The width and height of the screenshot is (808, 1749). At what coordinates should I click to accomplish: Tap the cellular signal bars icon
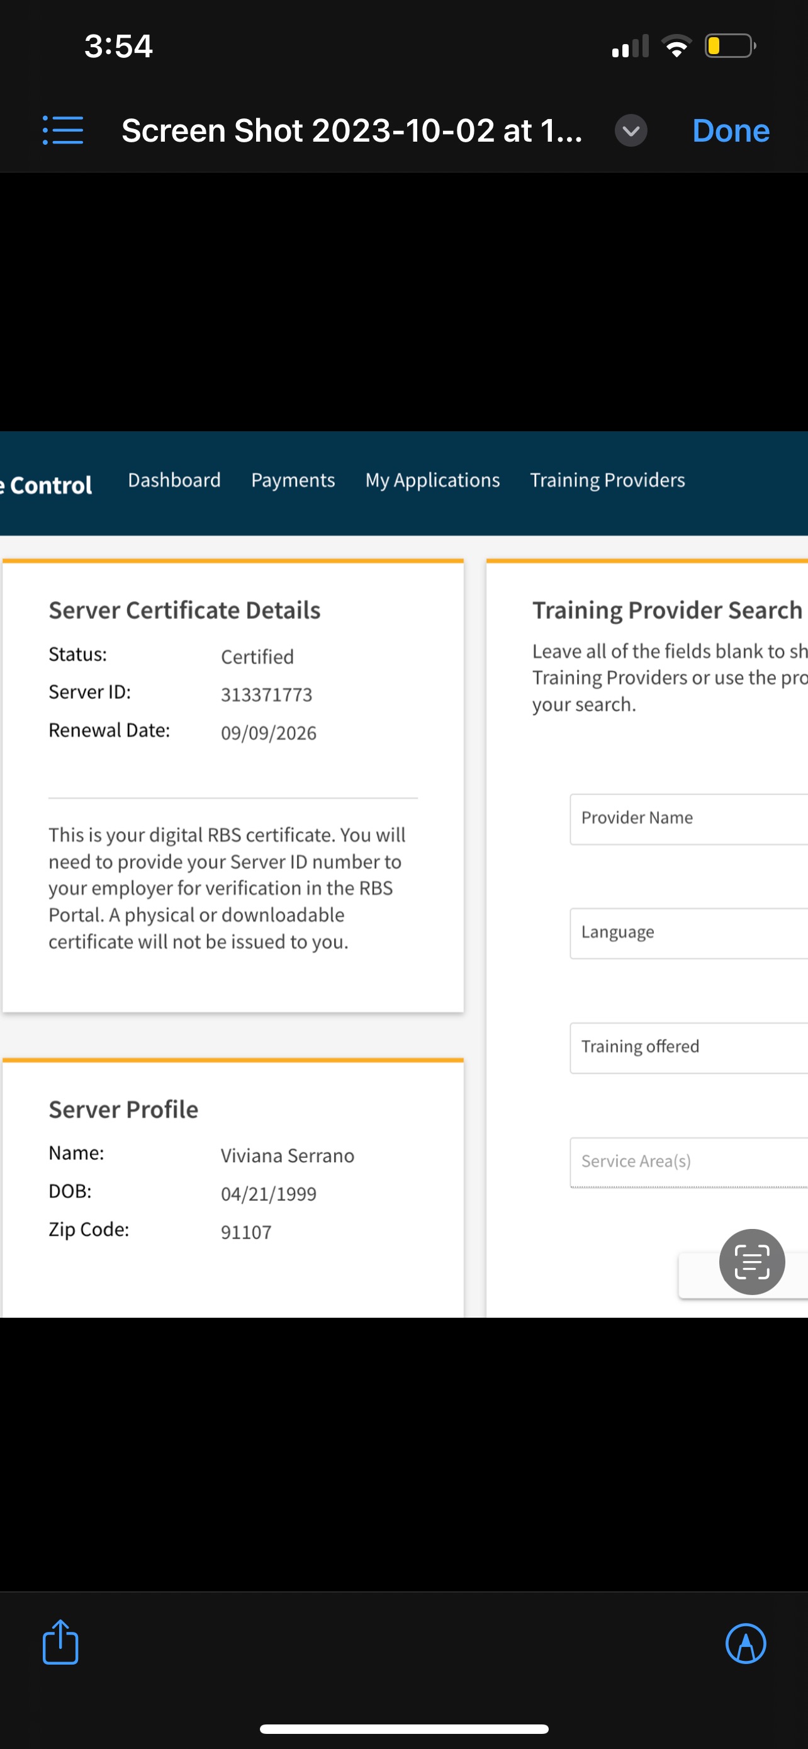point(629,47)
